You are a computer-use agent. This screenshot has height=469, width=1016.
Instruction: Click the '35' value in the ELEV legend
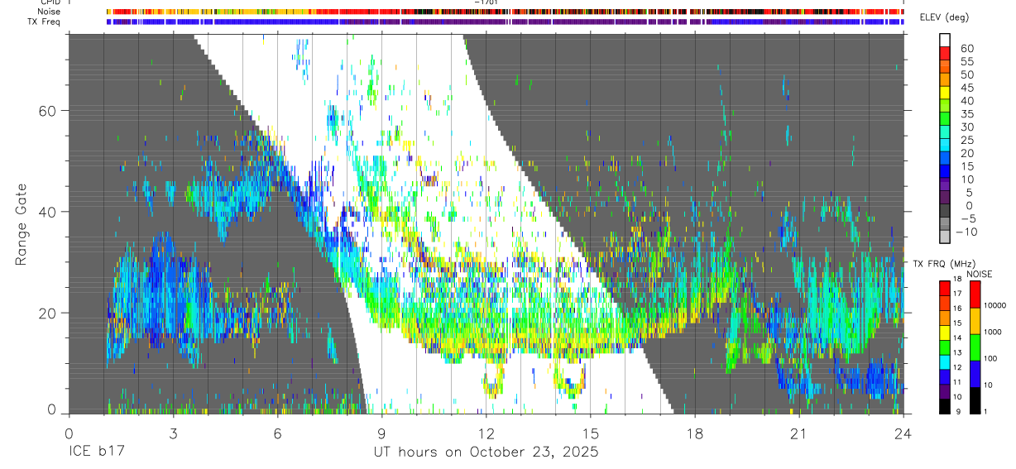coord(967,114)
